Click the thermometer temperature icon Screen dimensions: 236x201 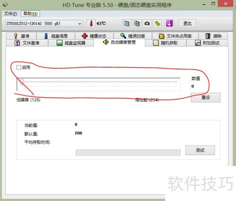click(91, 24)
